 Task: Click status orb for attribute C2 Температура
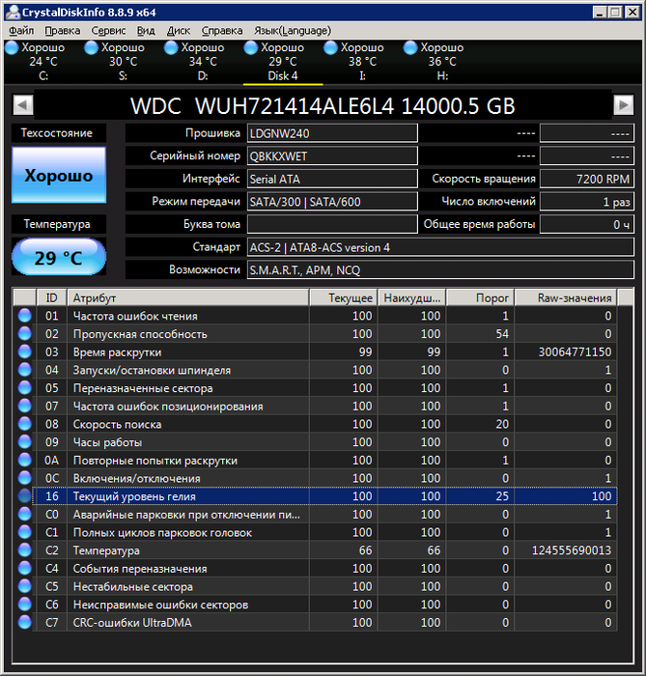click(24, 550)
